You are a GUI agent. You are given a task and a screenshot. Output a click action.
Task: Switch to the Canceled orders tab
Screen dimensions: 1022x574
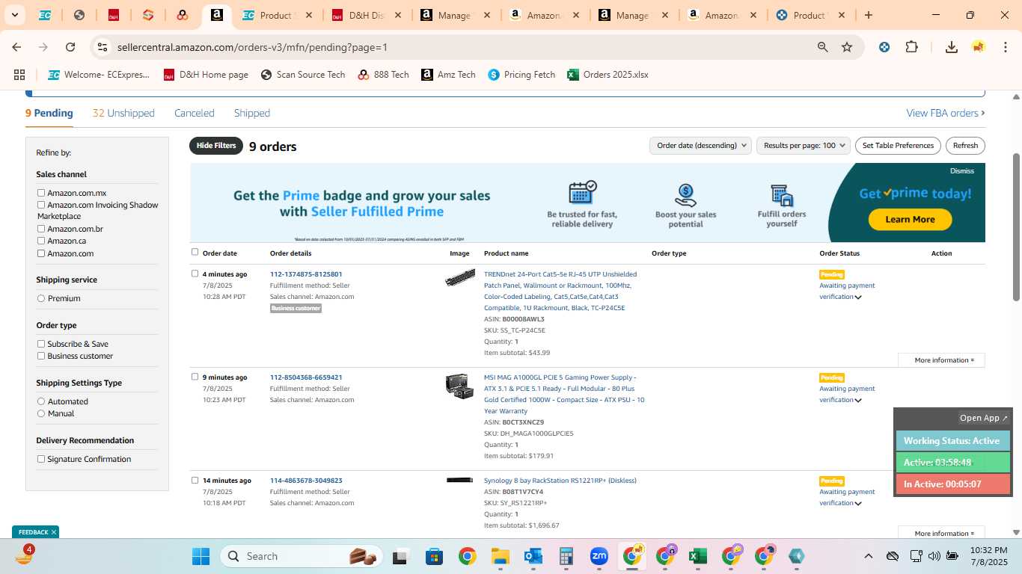[195, 113]
